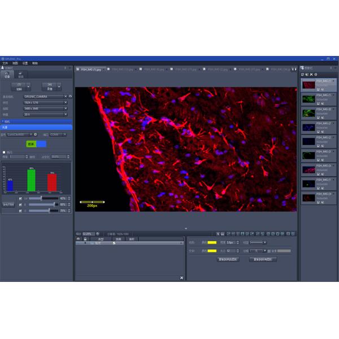The width and height of the screenshot is (339, 339).
Task: Click the tab scroll arrows at the end of the tab bar
Action: point(294,69)
